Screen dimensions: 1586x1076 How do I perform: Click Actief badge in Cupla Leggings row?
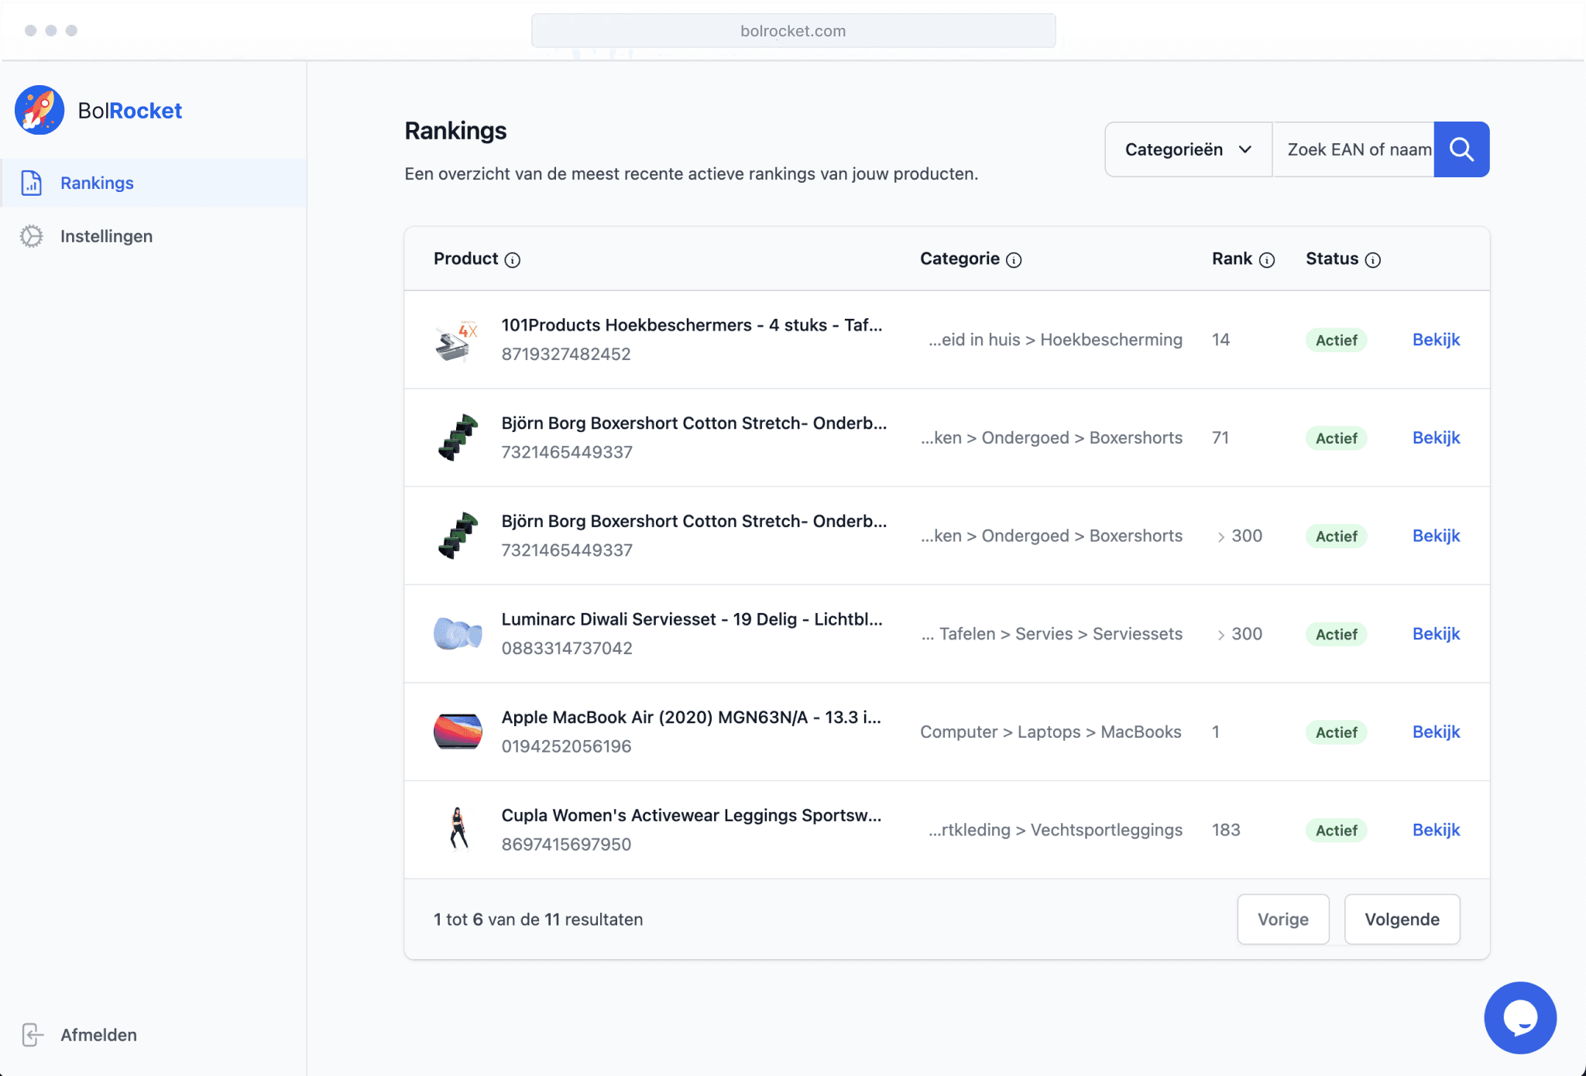pyautogui.click(x=1336, y=830)
